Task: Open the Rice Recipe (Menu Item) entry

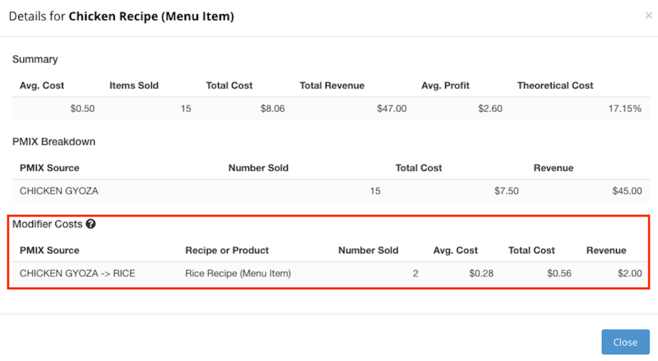Action: click(x=238, y=274)
